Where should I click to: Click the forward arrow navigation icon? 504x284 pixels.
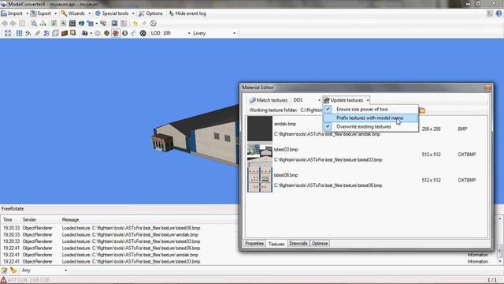(x=13, y=23)
